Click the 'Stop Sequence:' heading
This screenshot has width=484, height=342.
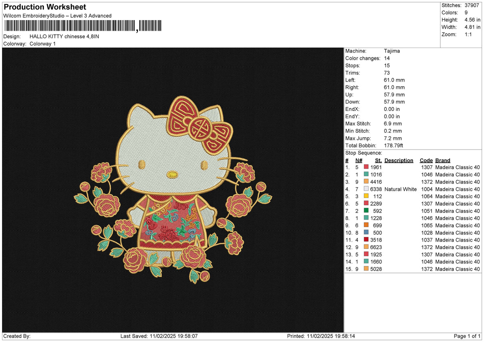point(363,153)
